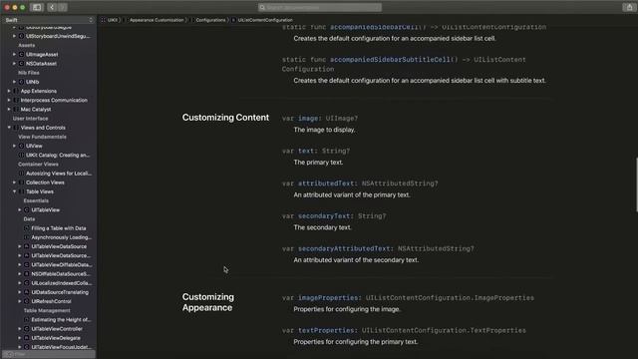Collapse the Table Views group
The width and height of the screenshot is (638, 359).
point(14,191)
